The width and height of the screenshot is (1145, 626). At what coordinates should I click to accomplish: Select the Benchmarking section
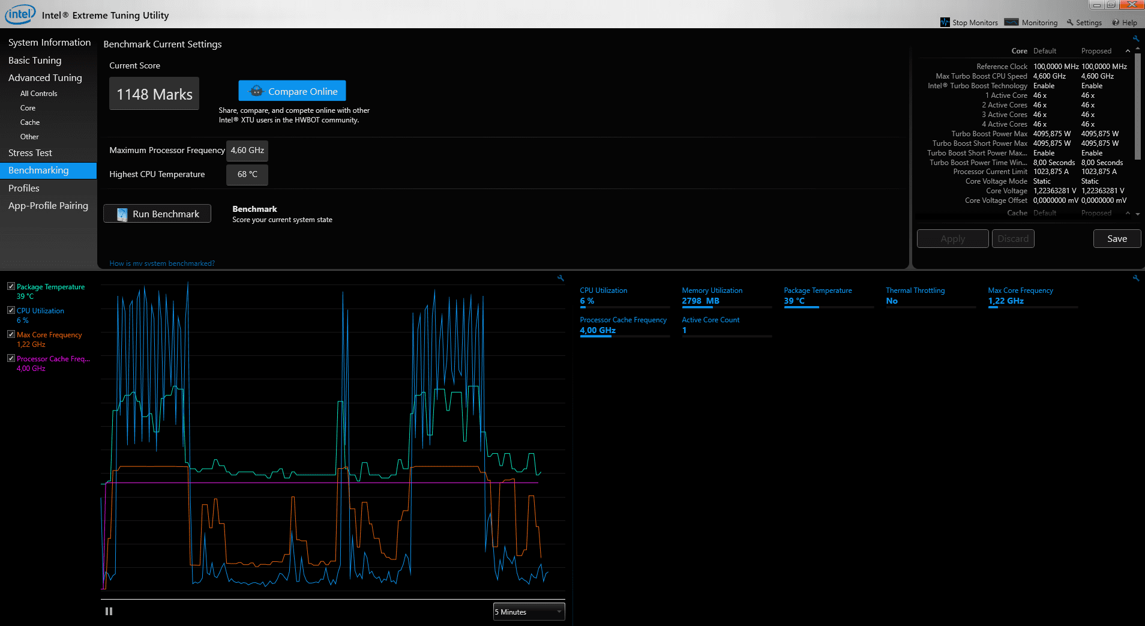pyautogui.click(x=48, y=170)
